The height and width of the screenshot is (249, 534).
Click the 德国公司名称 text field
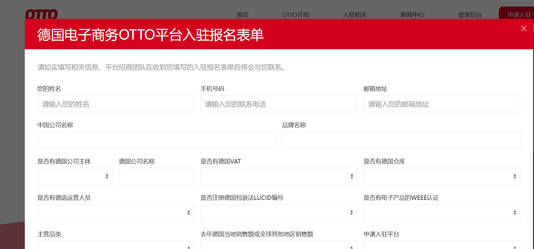click(156, 176)
